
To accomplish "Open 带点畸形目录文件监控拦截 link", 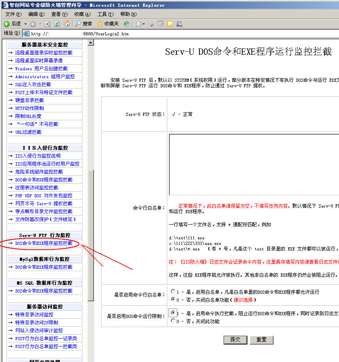I will tap(44, 212).
